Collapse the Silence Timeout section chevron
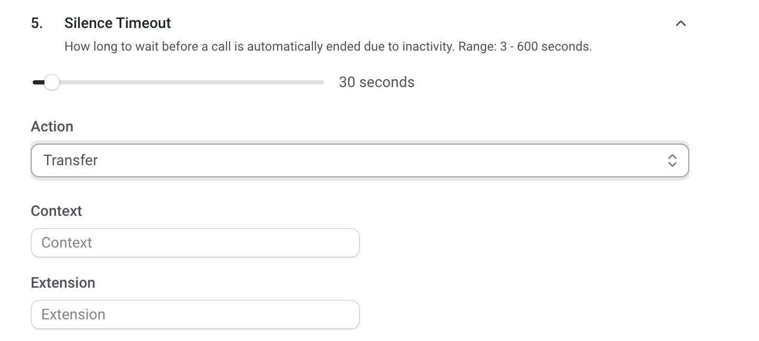The width and height of the screenshot is (759, 341). [x=680, y=23]
